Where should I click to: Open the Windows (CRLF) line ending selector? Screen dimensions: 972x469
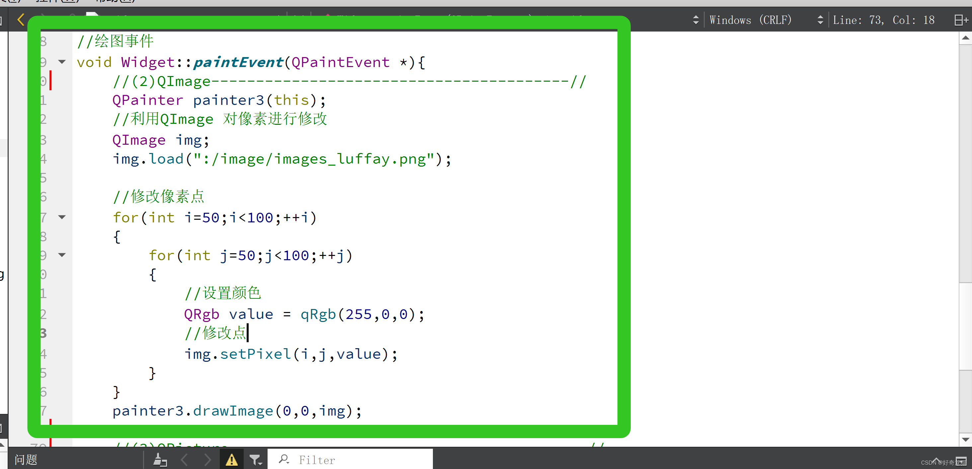(750, 20)
